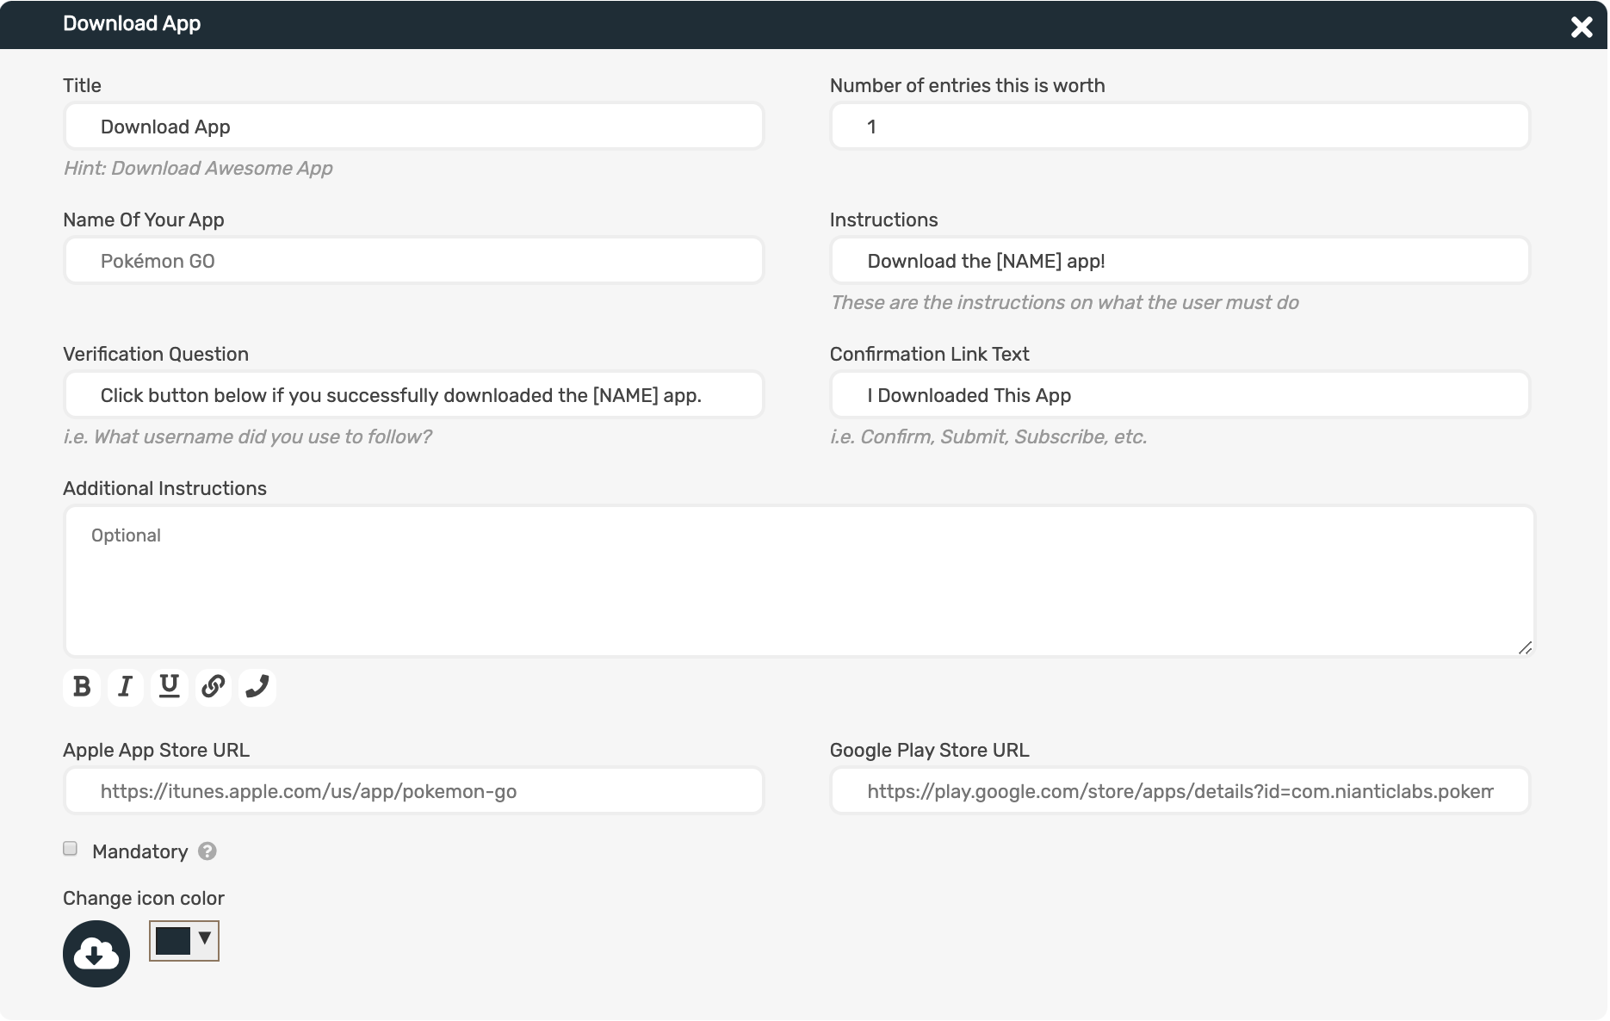Image resolution: width=1610 pixels, height=1021 pixels.
Task: Enter the Google Play Store URL field
Action: pyautogui.click(x=1180, y=791)
